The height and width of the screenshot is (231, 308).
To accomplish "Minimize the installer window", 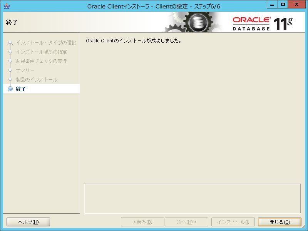I will pos(272,4).
